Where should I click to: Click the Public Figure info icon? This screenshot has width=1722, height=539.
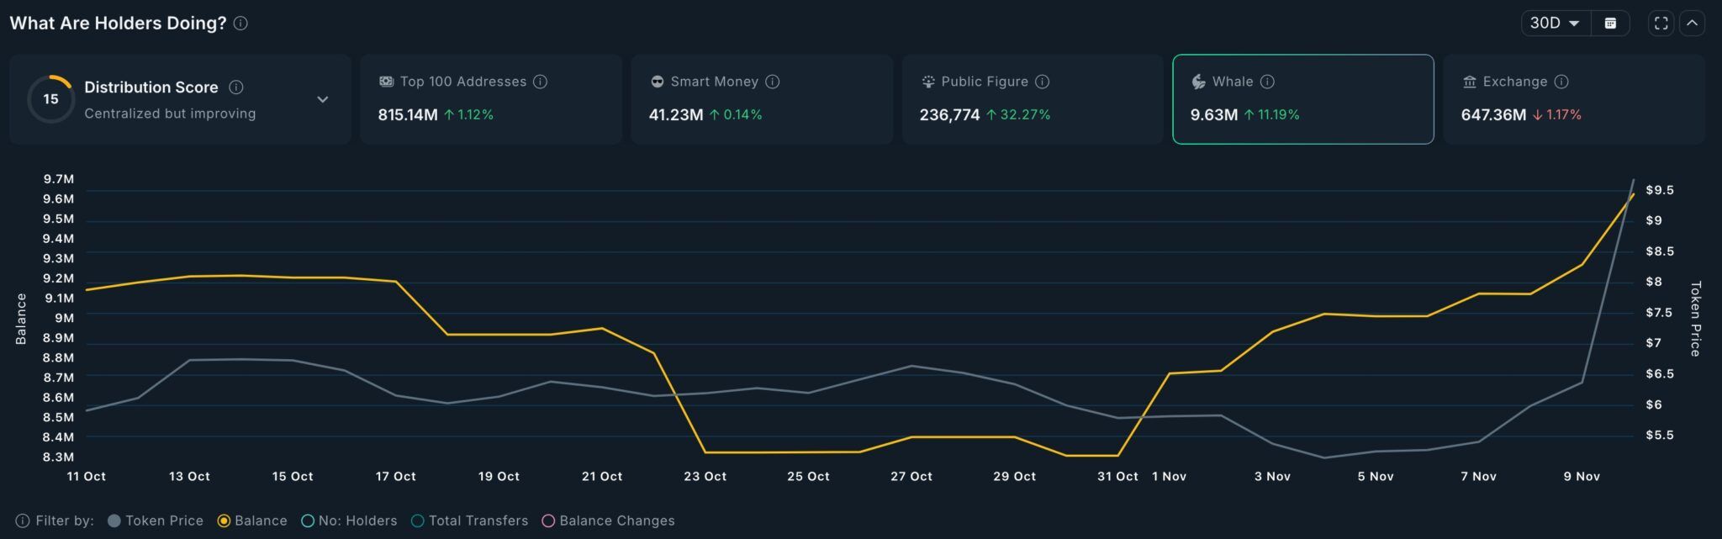tap(1043, 82)
